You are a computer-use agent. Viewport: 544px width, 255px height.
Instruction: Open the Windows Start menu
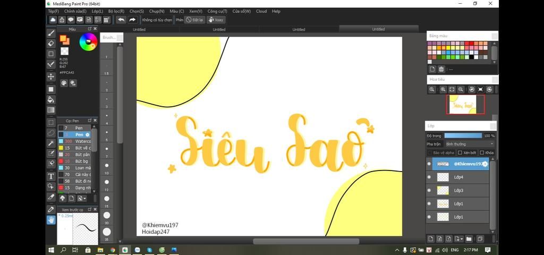(x=51, y=250)
